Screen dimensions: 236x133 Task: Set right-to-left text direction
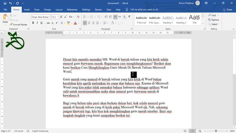click(x=119, y=17)
